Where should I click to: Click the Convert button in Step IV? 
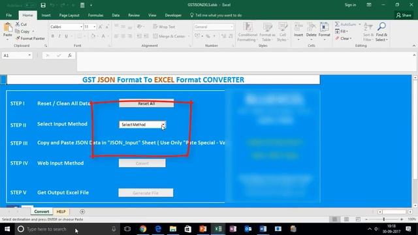(142, 163)
